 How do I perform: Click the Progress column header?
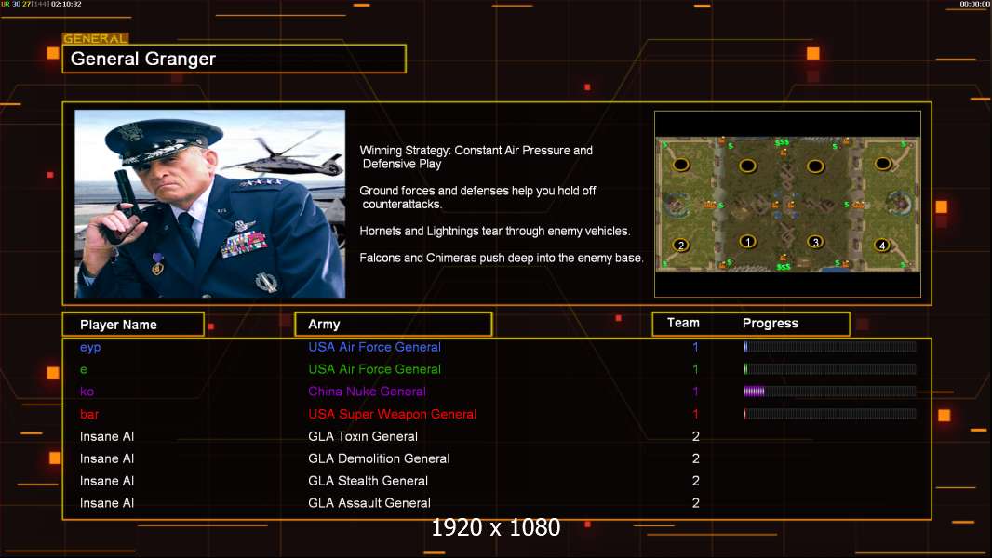(771, 323)
